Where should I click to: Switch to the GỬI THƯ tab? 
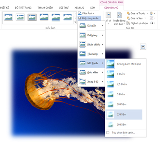(x=64, y=8)
